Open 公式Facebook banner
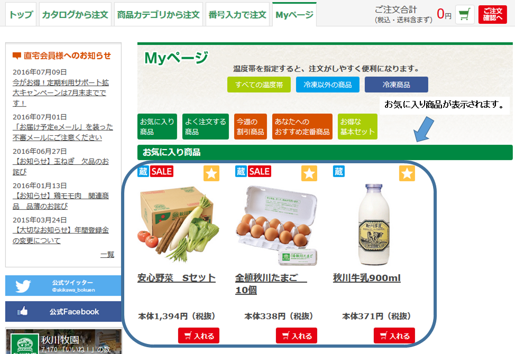The width and height of the screenshot is (515, 354). (x=63, y=311)
